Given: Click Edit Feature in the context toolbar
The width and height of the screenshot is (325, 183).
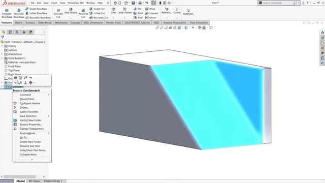Looking at the screenshot, I should point(16,78).
